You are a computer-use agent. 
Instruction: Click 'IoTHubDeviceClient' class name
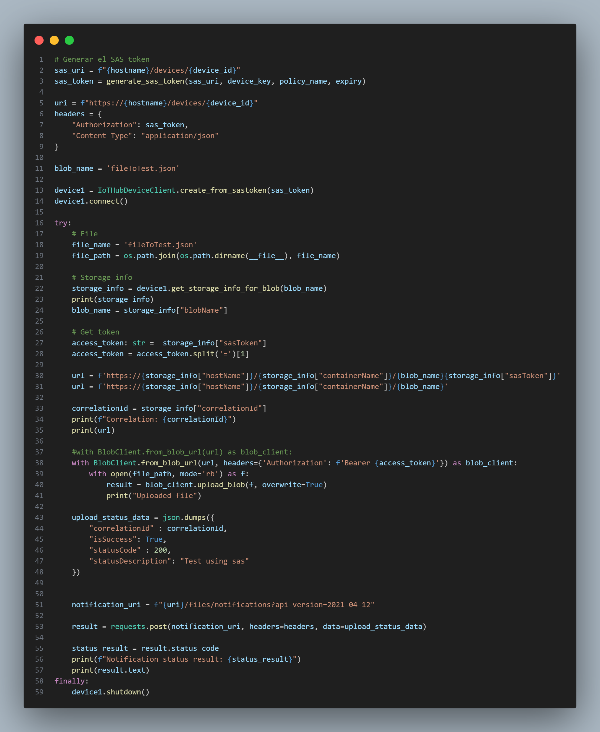point(137,190)
